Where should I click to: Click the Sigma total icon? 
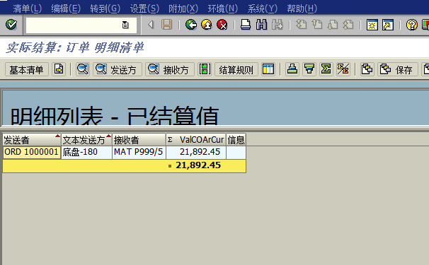tap(326, 69)
